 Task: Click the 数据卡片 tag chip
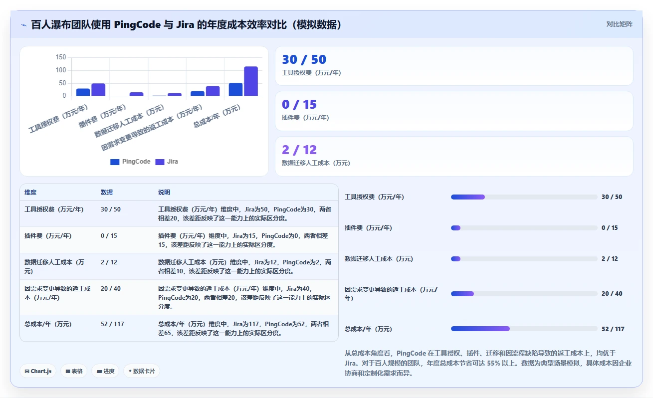tap(142, 371)
